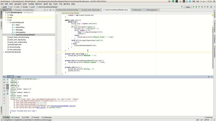Open the Navigate menu

[18, 4]
